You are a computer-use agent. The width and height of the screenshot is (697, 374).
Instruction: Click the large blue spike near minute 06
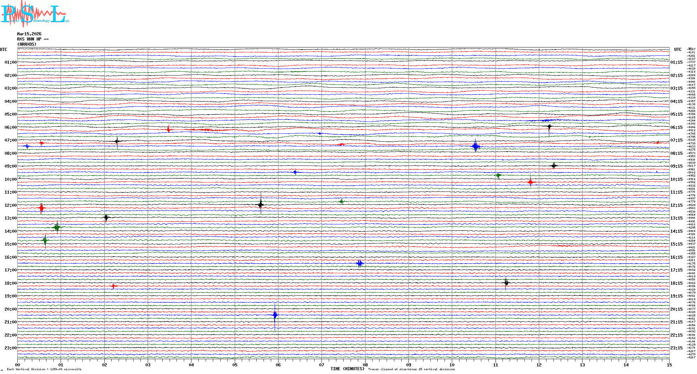tap(275, 315)
